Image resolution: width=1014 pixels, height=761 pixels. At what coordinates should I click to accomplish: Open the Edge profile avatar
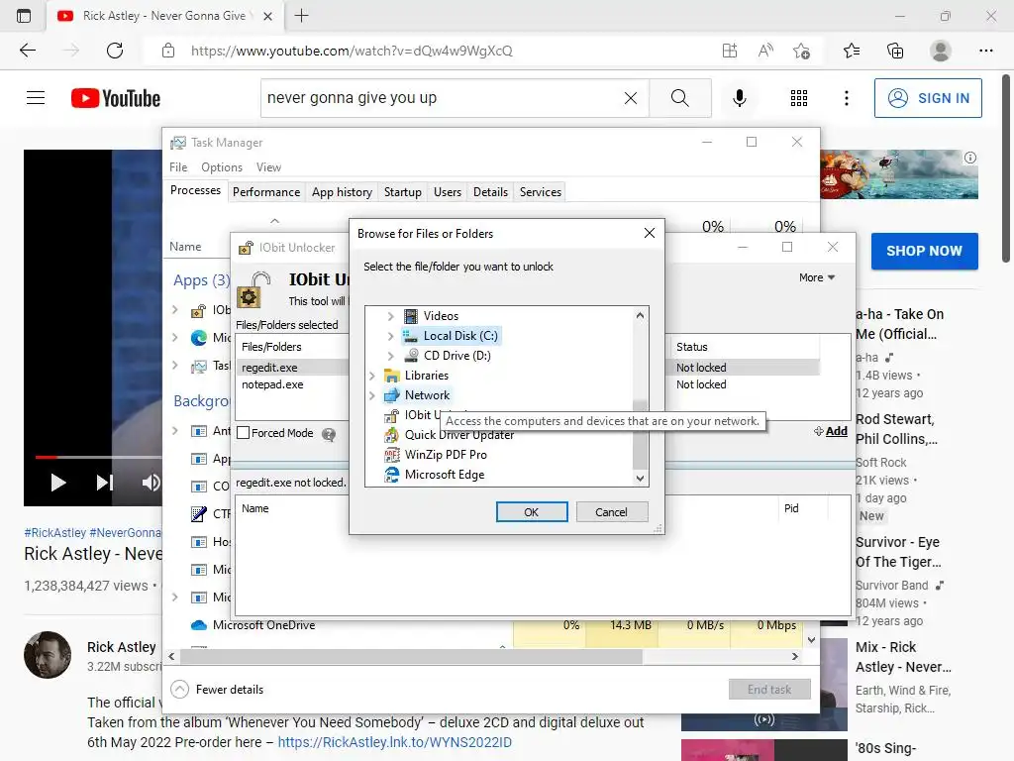(x=941, y=51)
